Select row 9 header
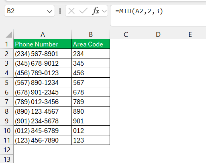Screen dimensions: 206x163 point(7,121)
